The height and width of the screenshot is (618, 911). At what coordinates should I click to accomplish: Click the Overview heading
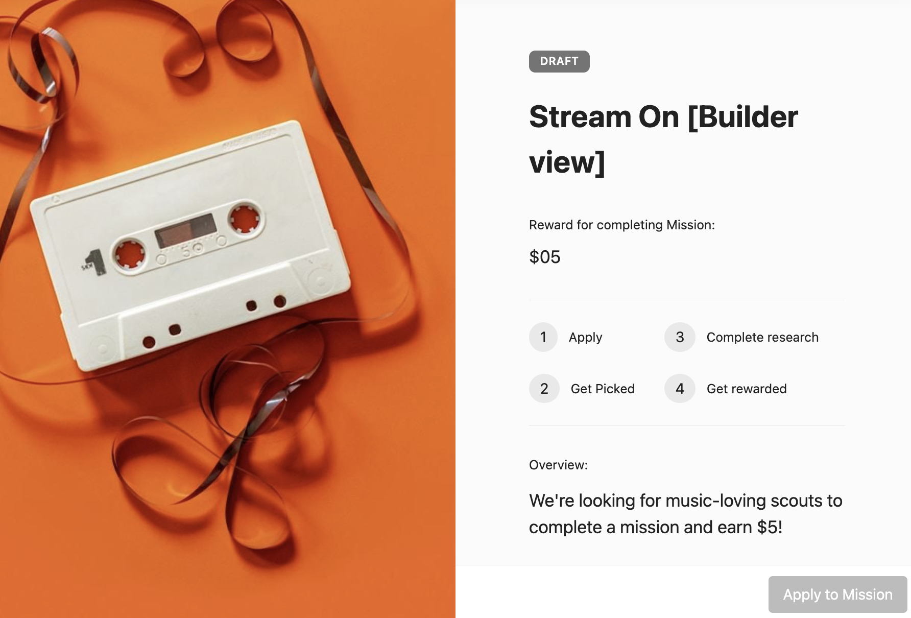559,465
